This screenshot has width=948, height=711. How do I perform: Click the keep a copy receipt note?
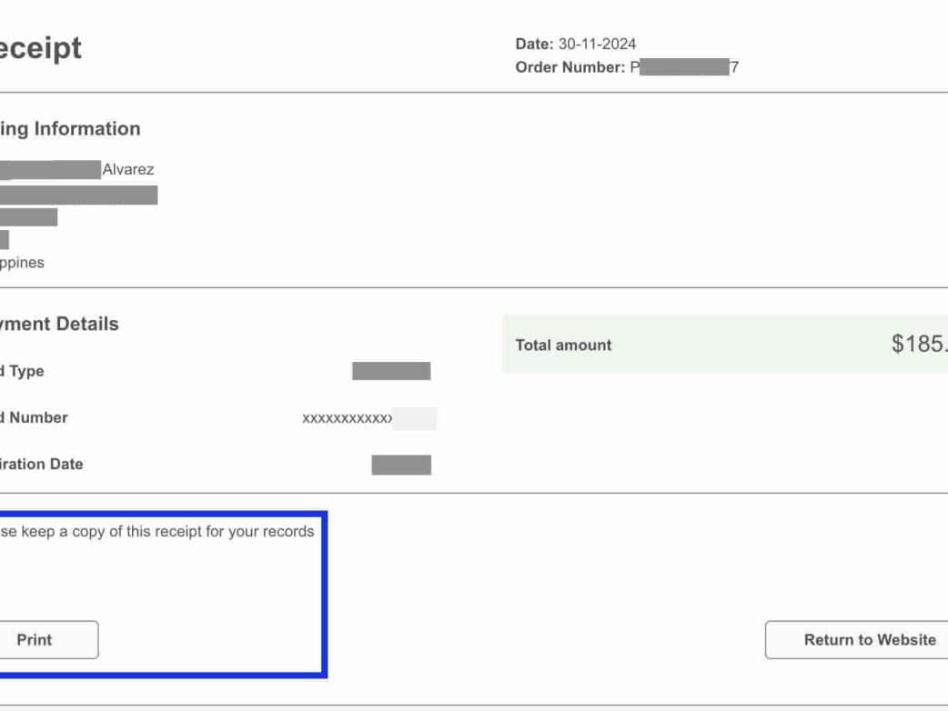(157, 531)
